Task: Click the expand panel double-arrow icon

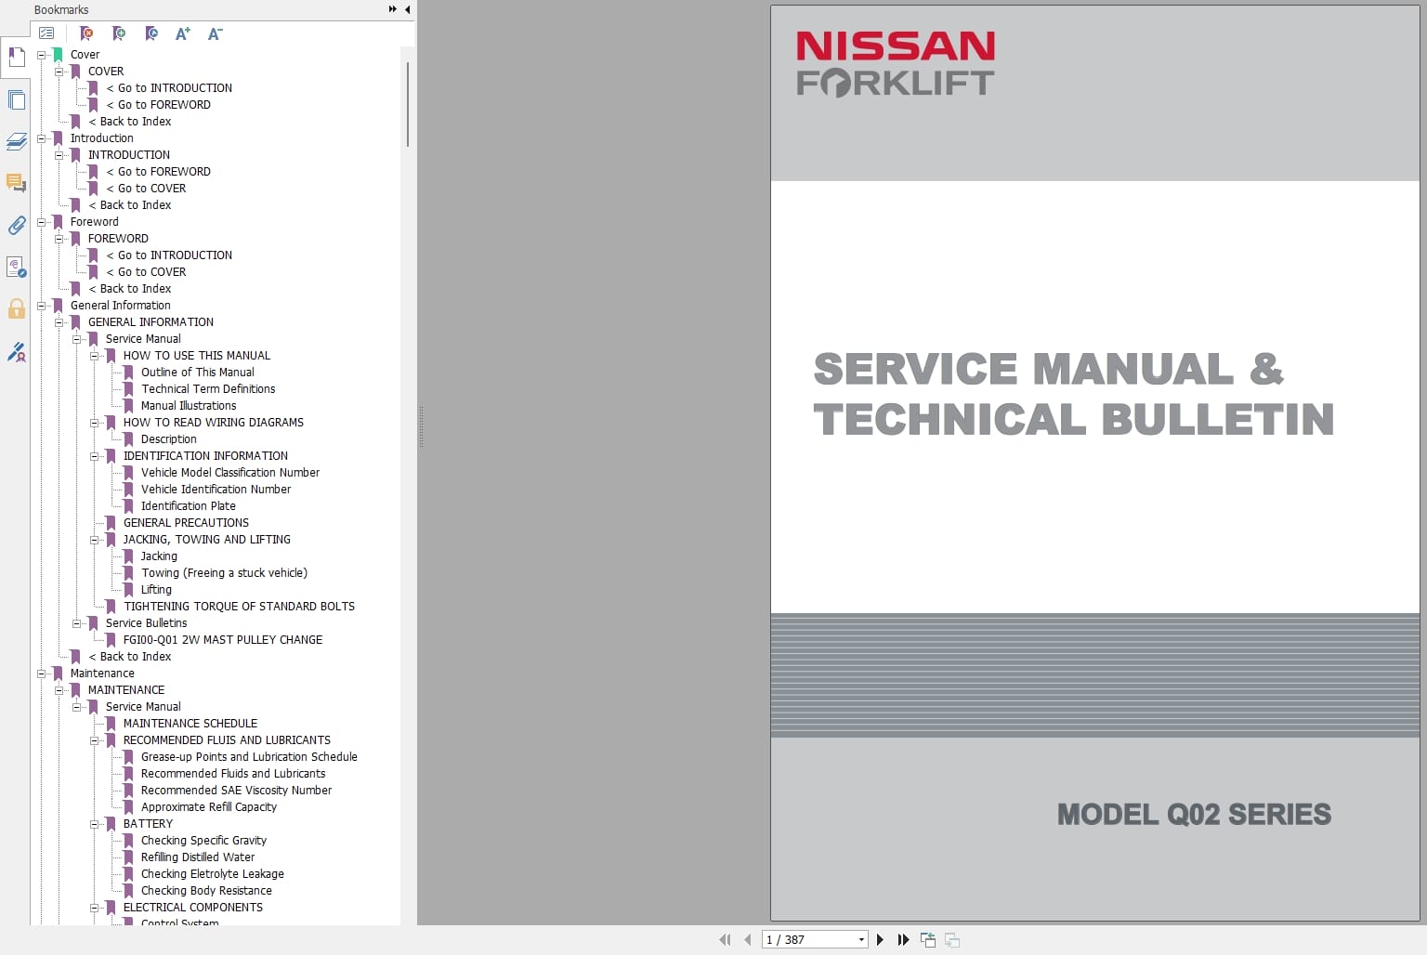Action: click(x=393, y=9)
